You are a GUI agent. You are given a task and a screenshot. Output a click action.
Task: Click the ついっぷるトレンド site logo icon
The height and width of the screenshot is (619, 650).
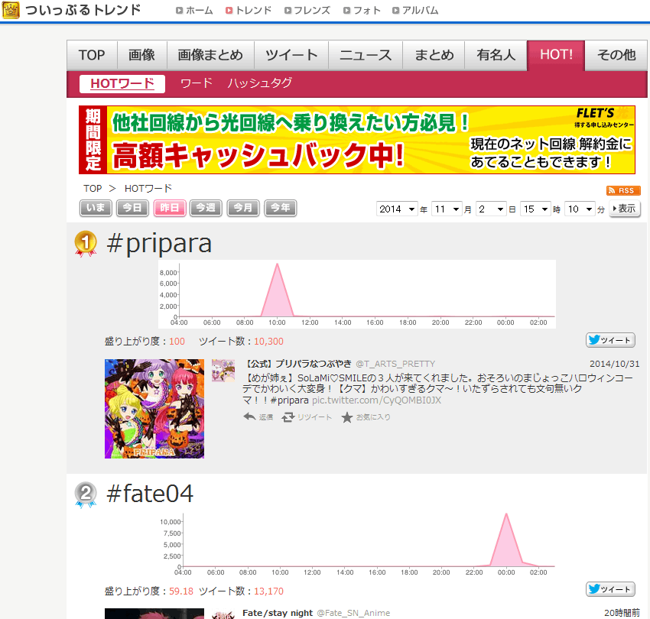tap(11, 10)
